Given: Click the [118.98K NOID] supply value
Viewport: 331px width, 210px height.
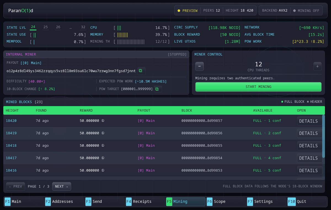Looking at the screenshot, I should tap(225, 28).
